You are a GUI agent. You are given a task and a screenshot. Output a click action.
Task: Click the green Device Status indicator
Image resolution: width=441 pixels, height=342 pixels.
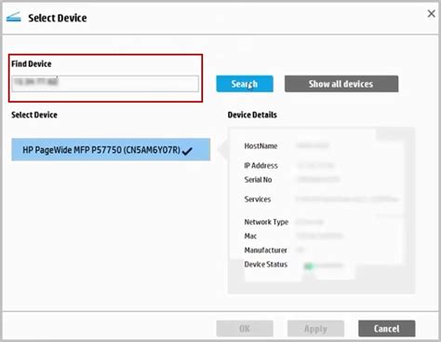click(x=309, y=267)
